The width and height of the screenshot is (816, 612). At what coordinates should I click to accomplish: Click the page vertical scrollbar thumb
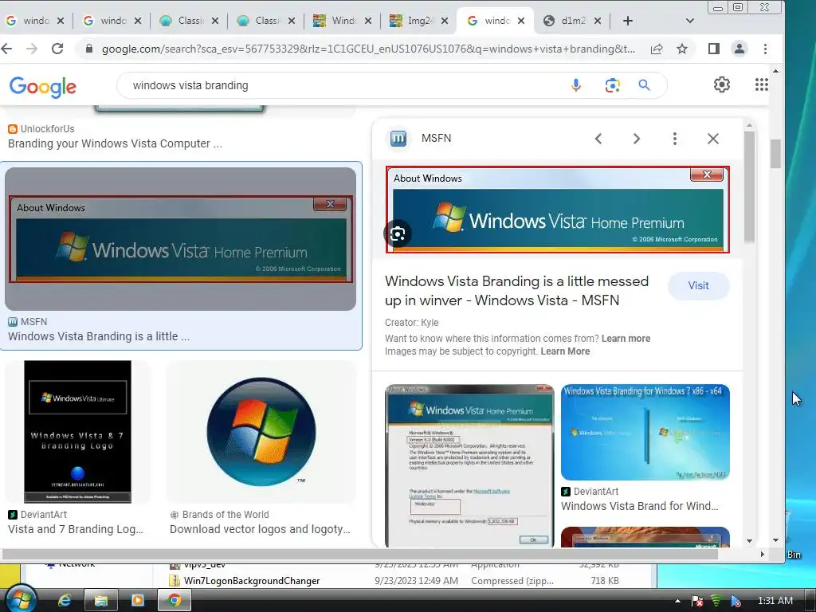(775, 154)
